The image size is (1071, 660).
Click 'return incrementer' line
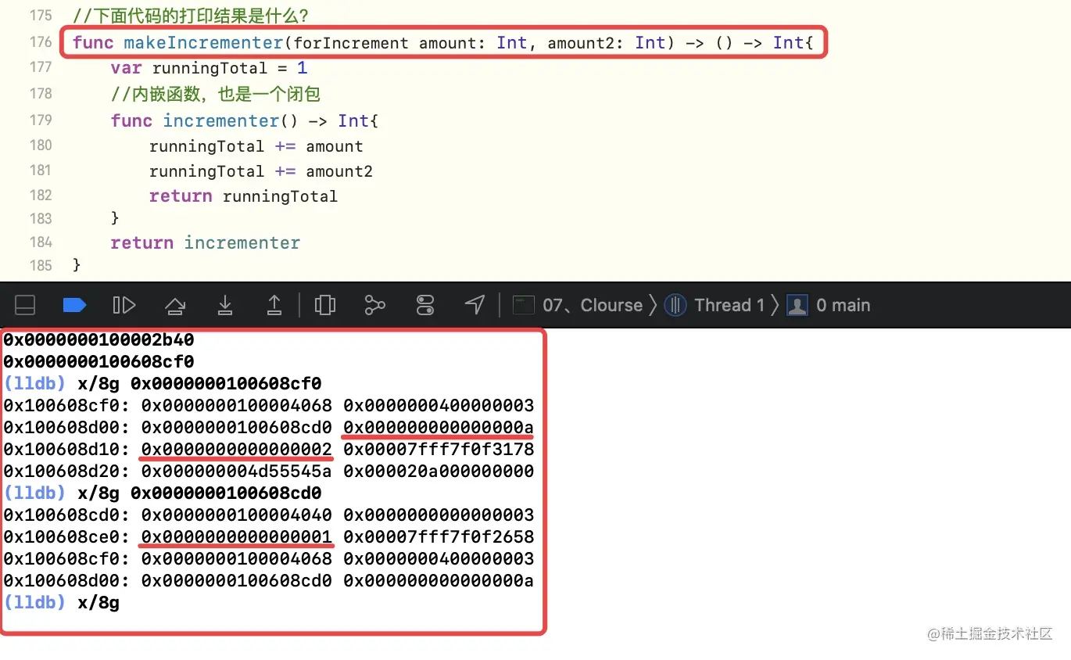(x=205, y=243)
